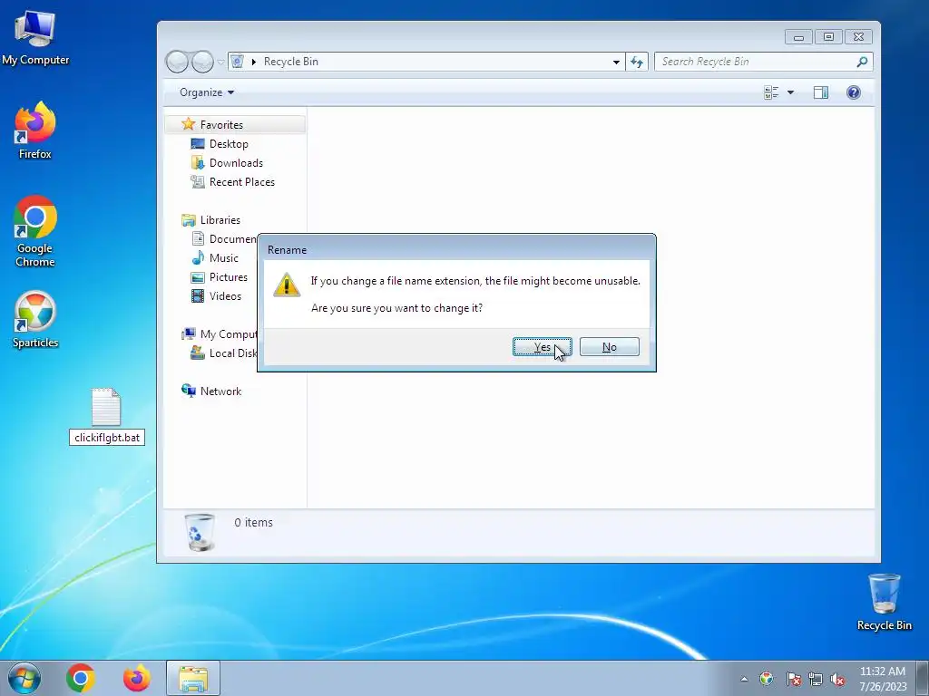Select the Sparticles desktop shortcut

35,320
